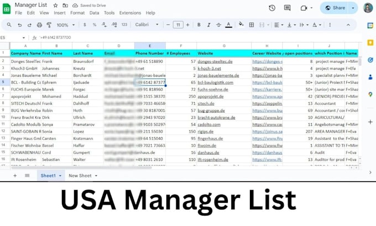Get add-ons with the side panel plus

(x=370, y=122)
